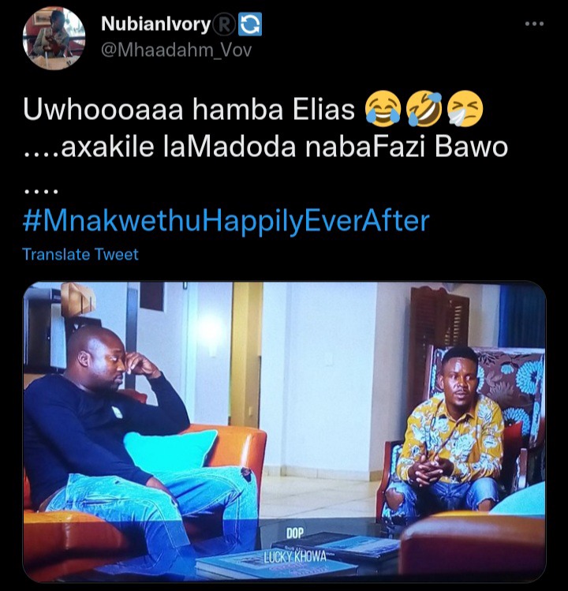
Task: Open the @Mhaadahm_Vov handle
Action: (176, 50)
